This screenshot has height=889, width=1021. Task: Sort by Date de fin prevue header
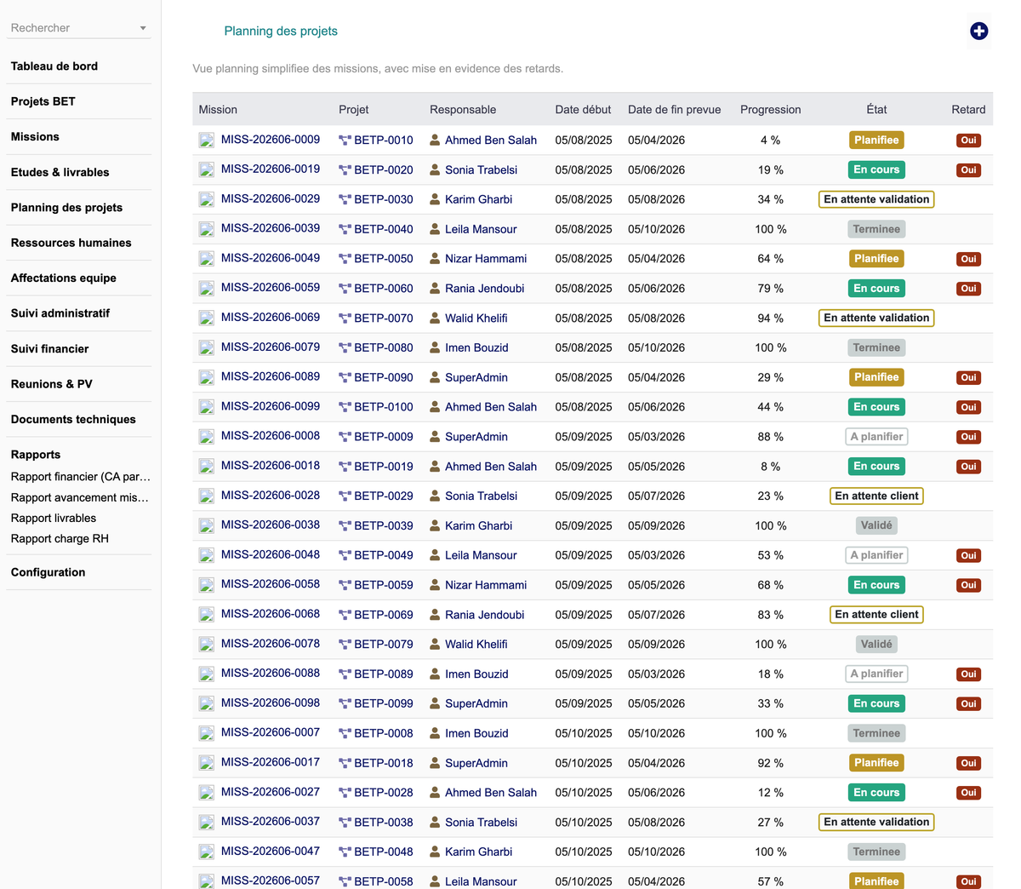tap(675, 110)
